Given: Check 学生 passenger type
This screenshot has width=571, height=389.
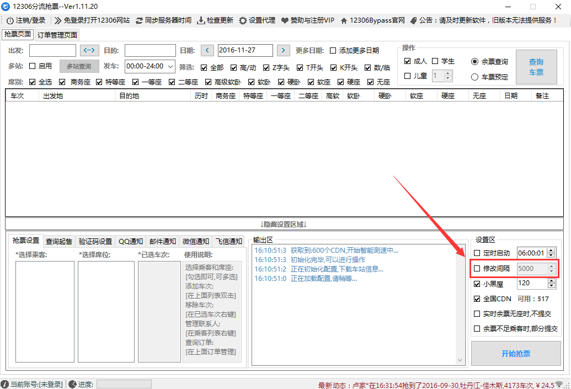Looking at the screenshot, I should [435, 61].
